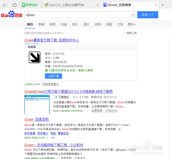The height and width of the screenshot is (159, 172).
Task: Click the rj.baidu.com/ source URL
Action: (32, 84)
